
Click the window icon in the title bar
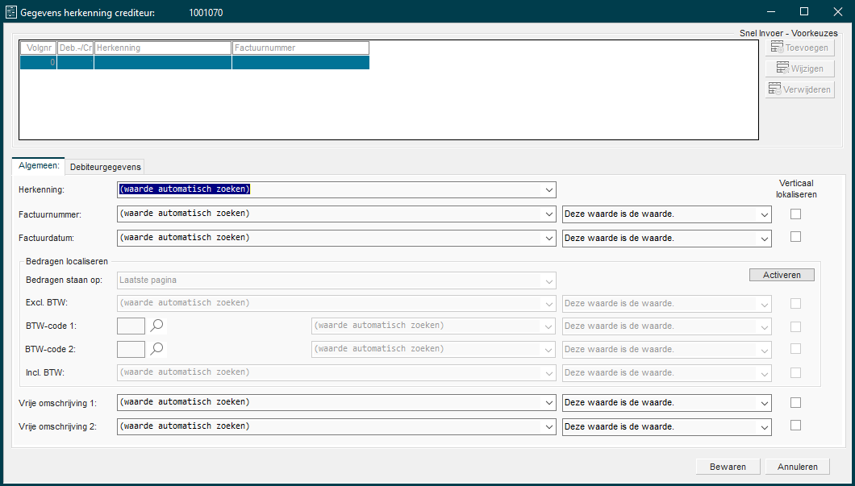tap(11, 12)
